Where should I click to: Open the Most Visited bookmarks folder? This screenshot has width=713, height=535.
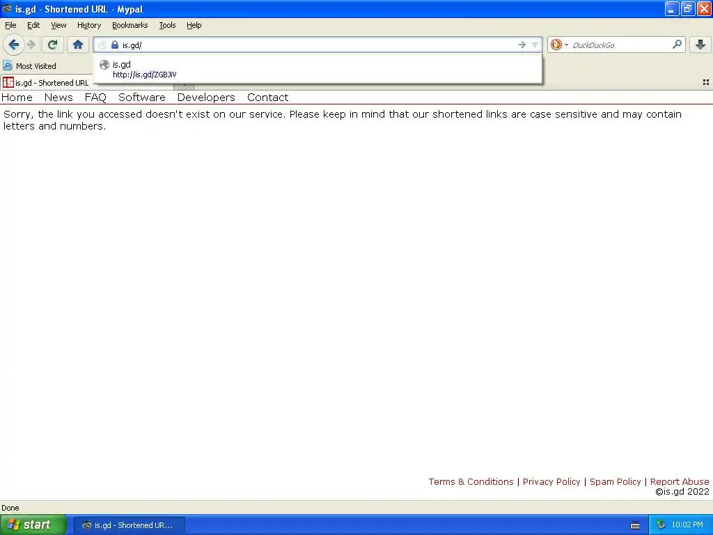tap(30, 66)
